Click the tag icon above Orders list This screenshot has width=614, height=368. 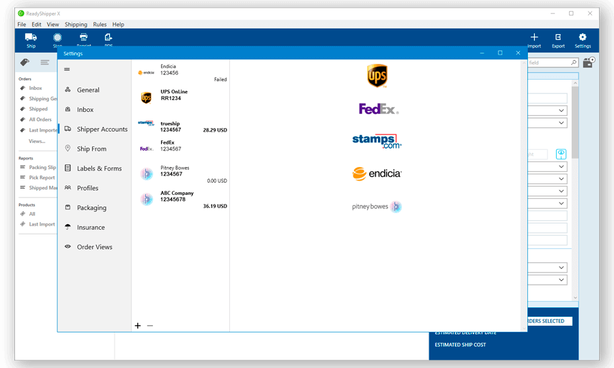[x=25, y=62]
